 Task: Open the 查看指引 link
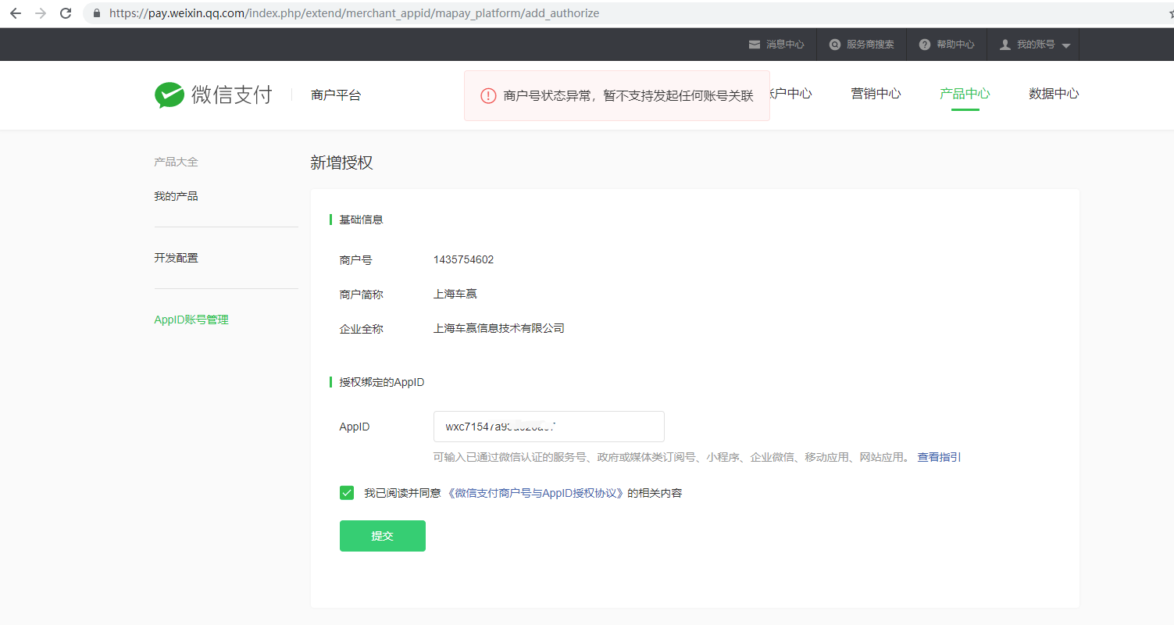[x=939, y=457]
